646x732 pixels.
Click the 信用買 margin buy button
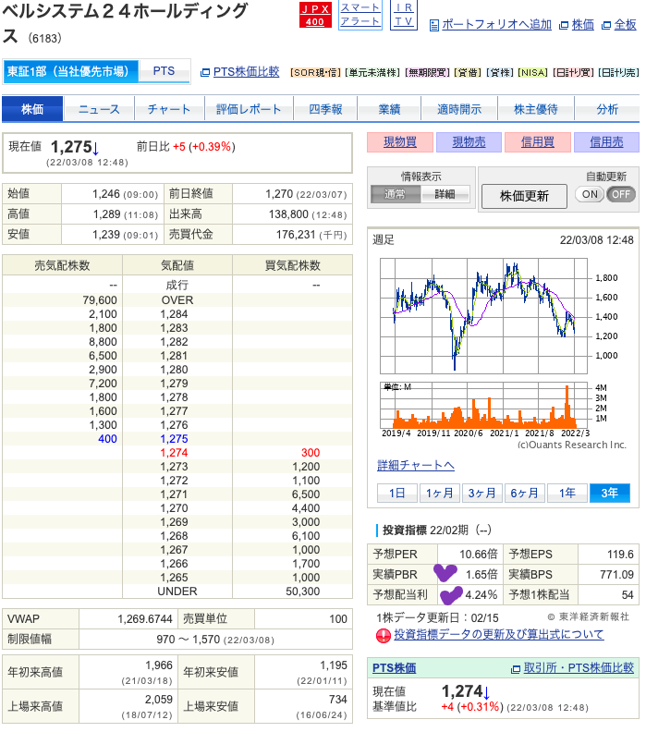coord(538,142)
